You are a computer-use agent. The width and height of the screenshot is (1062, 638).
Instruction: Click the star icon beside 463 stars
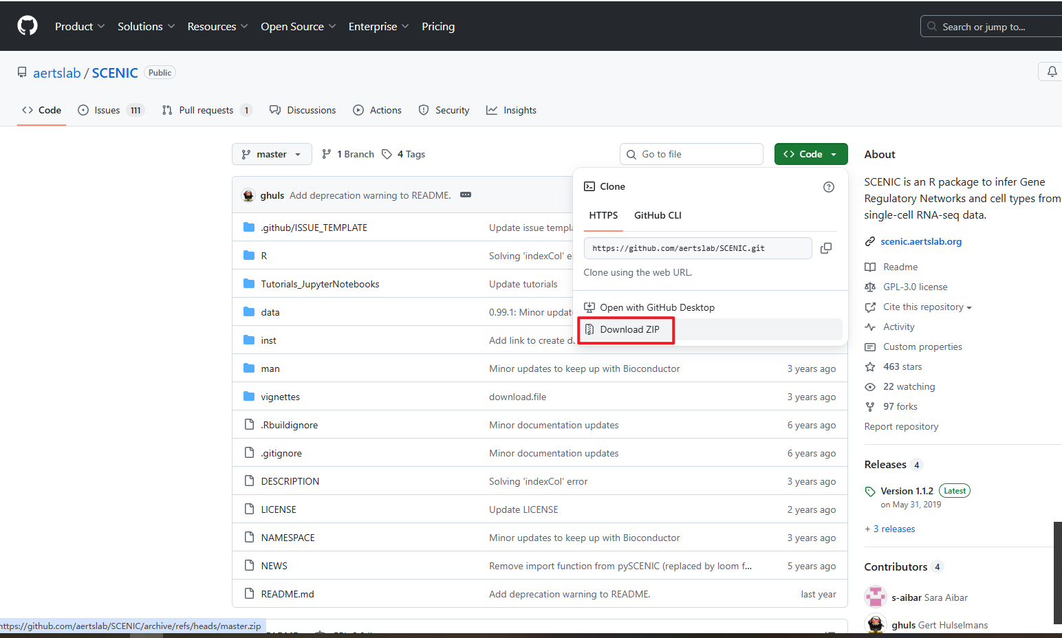[870, 366]
